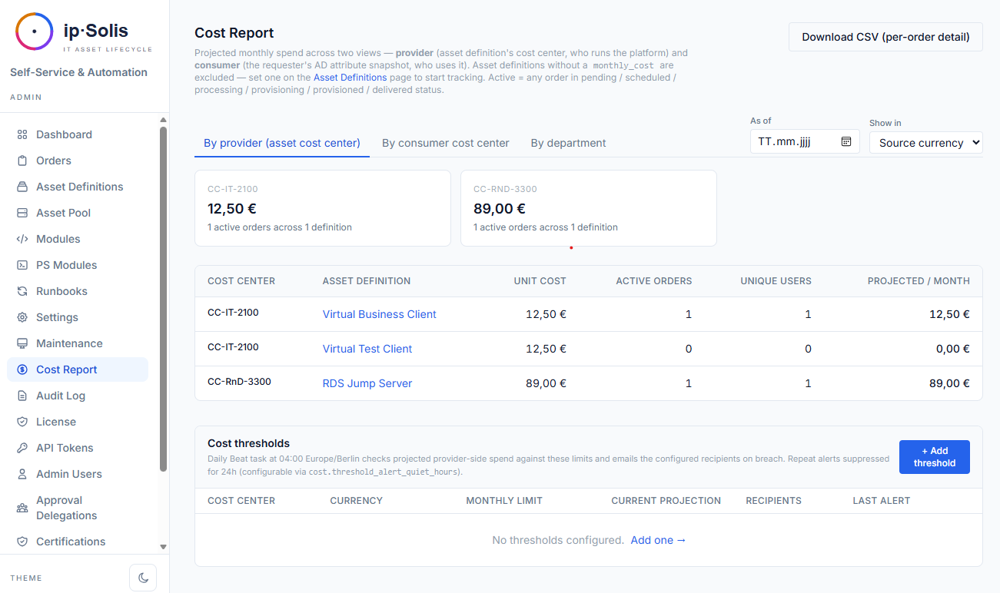
Task: Open Asset Pool from the sidebar
Action: pyautogui.click(x=78, y=213)
